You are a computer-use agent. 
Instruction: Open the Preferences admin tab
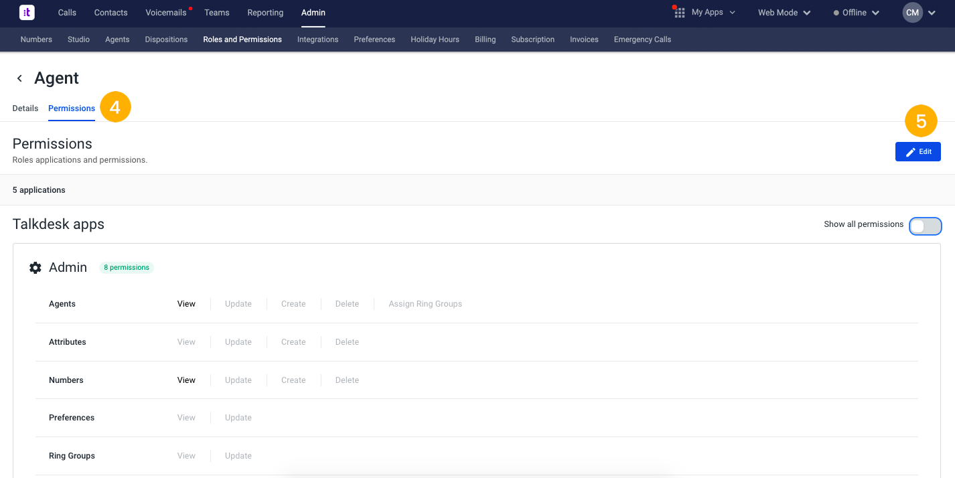tap(374, 39)
